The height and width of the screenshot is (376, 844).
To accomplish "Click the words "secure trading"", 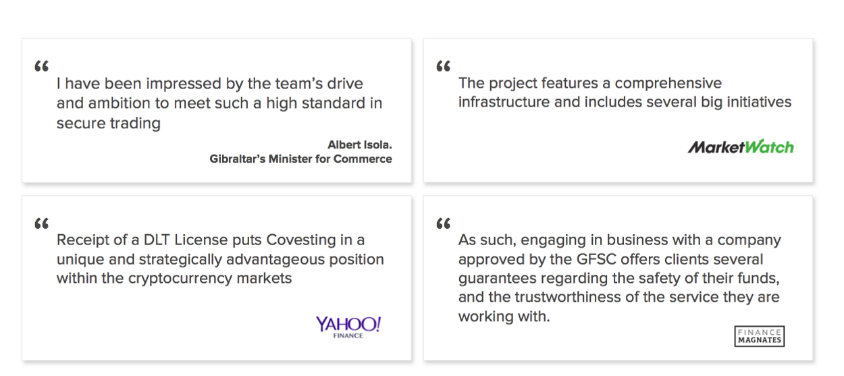I will [x=108, y=124].
